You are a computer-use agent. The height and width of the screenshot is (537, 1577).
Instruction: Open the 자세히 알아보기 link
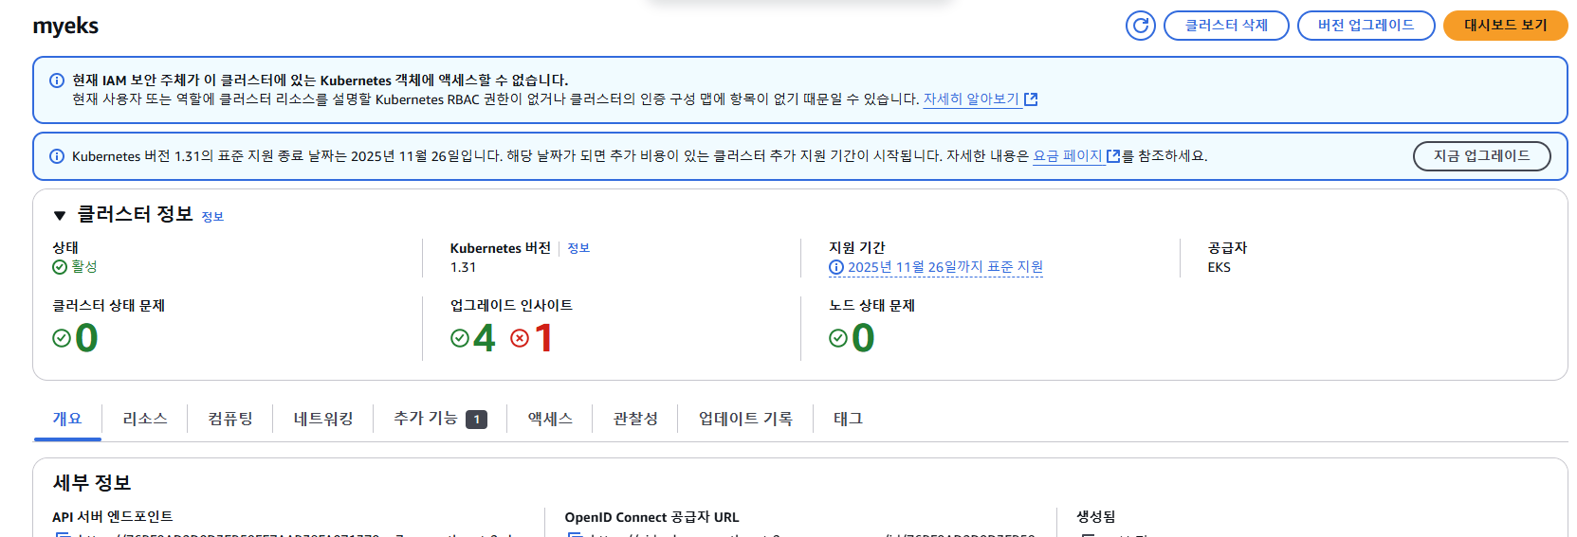pos(971,99)
